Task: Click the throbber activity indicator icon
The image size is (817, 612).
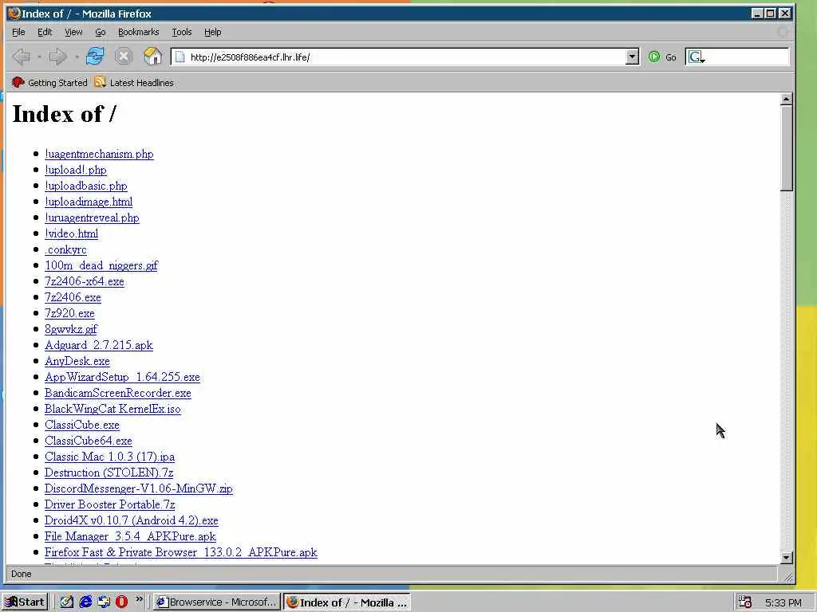Action: click(x=782, y=32)
